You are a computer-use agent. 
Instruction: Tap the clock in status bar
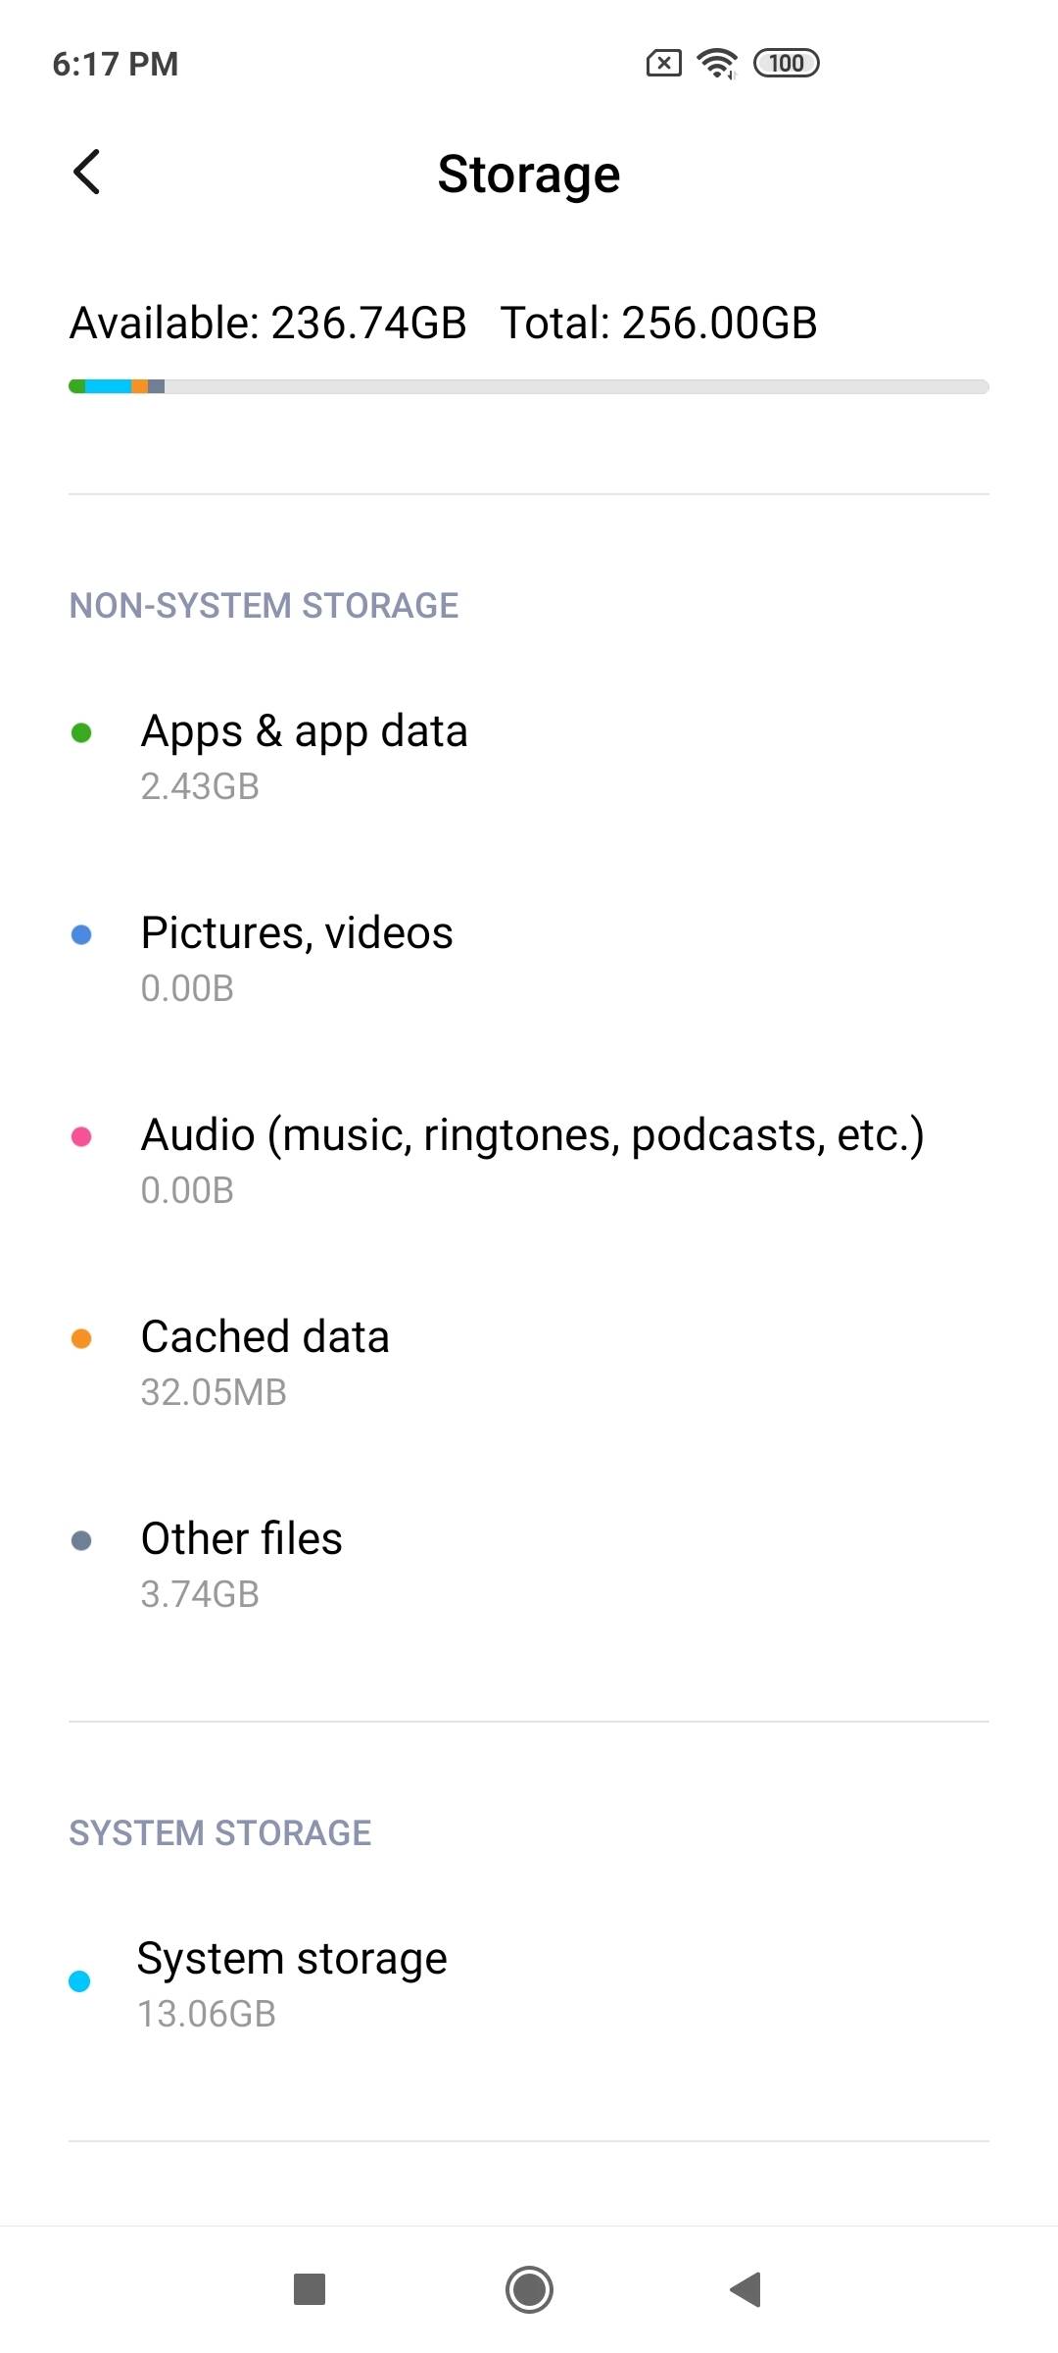point(116,64)
